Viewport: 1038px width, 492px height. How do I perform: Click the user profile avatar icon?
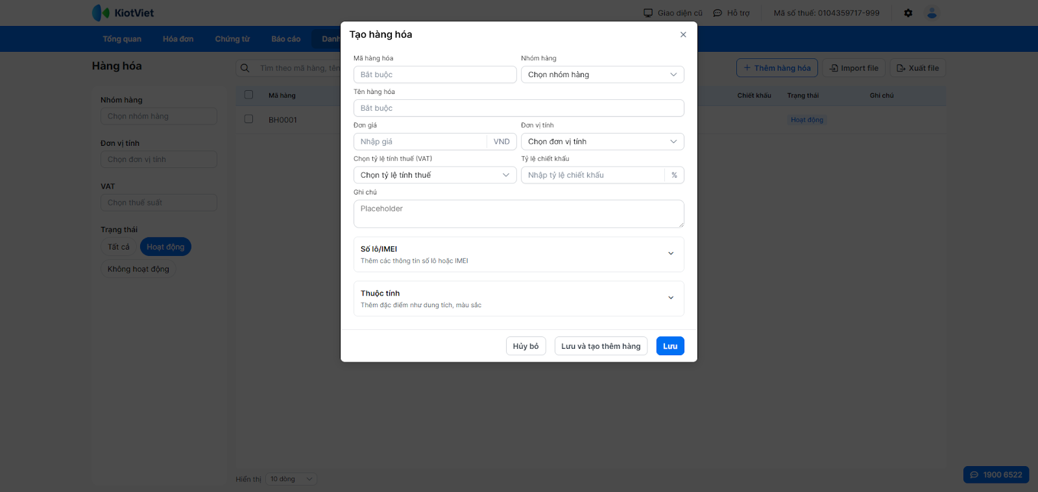click(932, 13)
